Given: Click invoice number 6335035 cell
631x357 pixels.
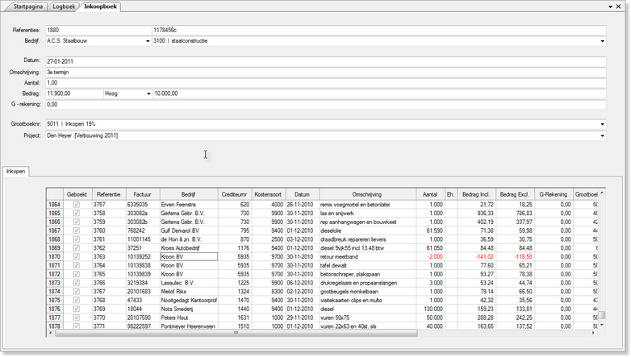Looking at the screenshot, I should (x=143, y=205).
